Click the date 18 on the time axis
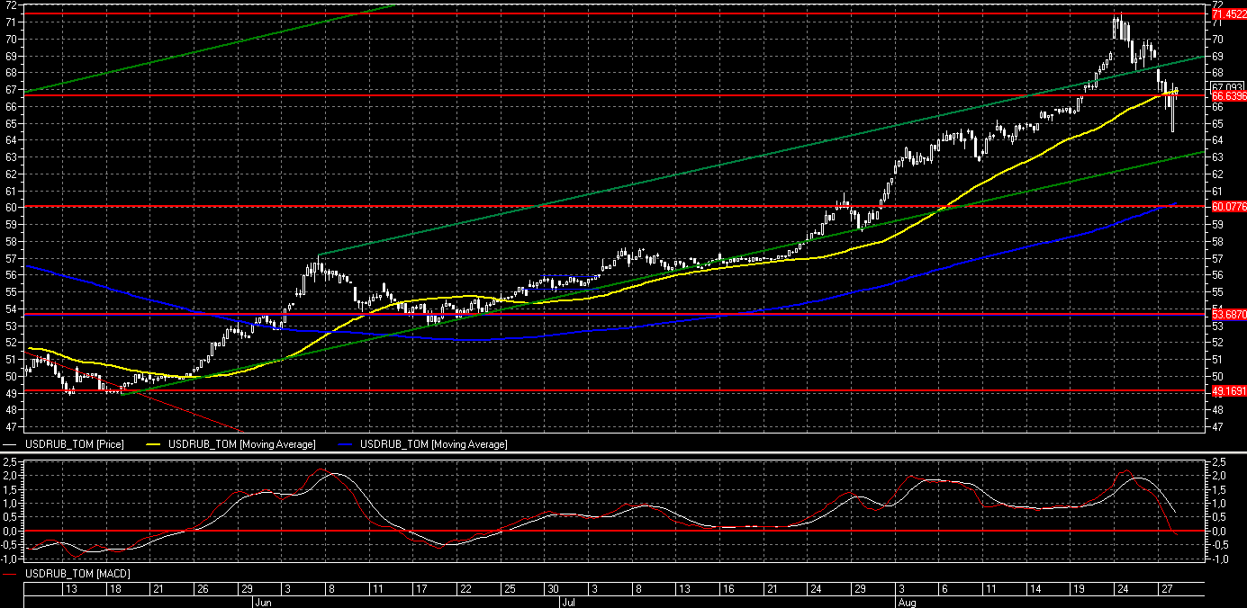Image resolution: width=1247 pixels, height=608 pixels. (113, 588)
